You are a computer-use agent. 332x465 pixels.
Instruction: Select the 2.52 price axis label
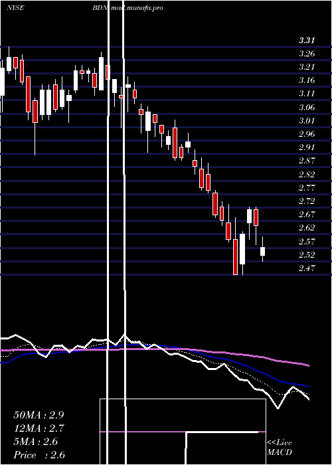pyautogui.click(x=307, y=255)
